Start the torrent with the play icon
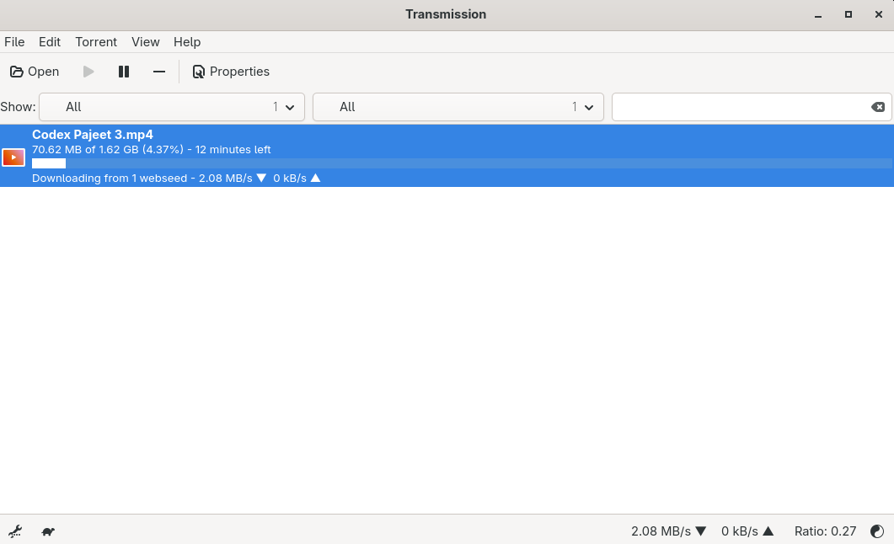 tap(88, 72)
